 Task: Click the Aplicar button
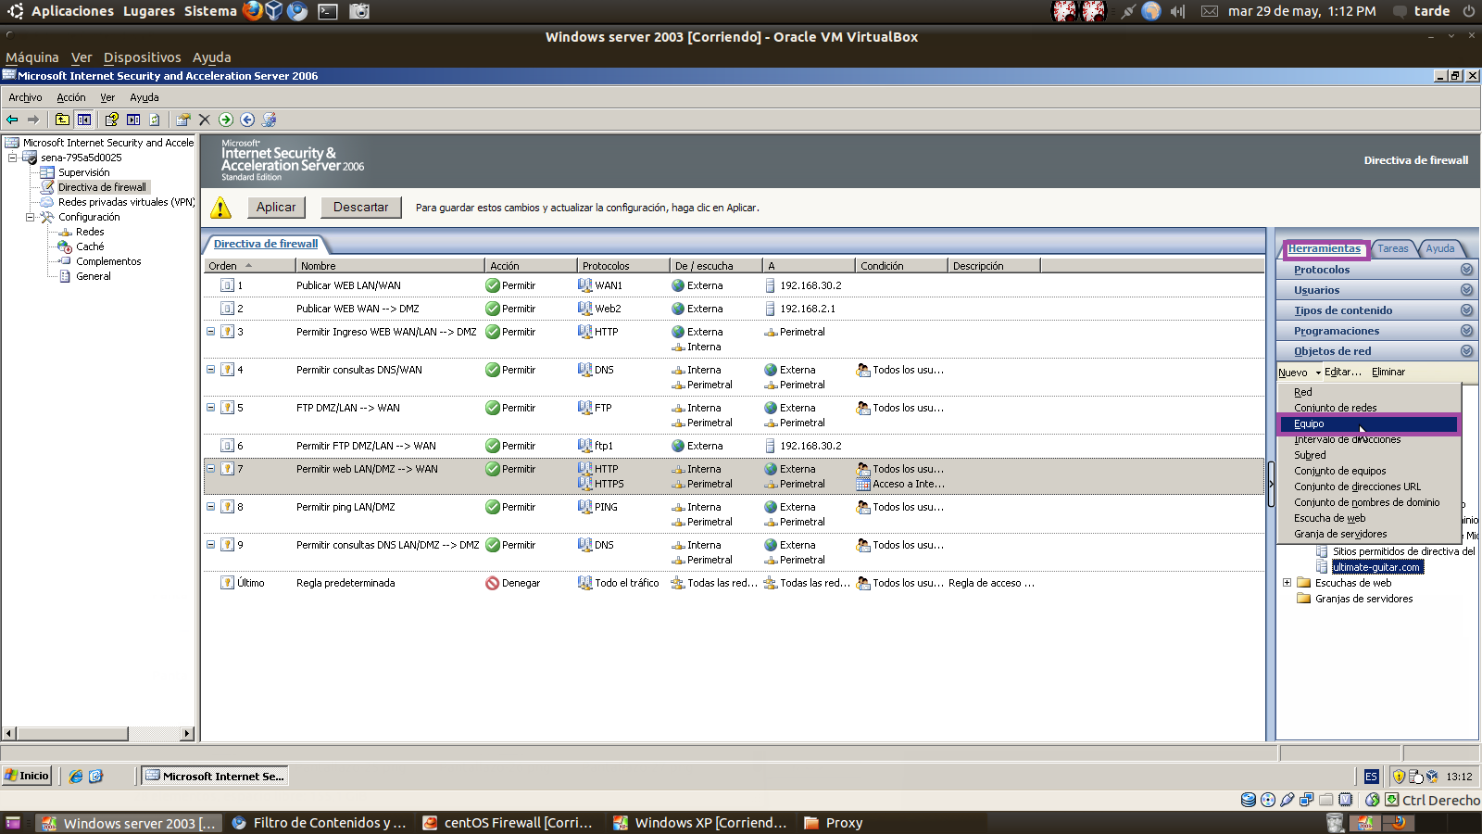tap(276, 208)
